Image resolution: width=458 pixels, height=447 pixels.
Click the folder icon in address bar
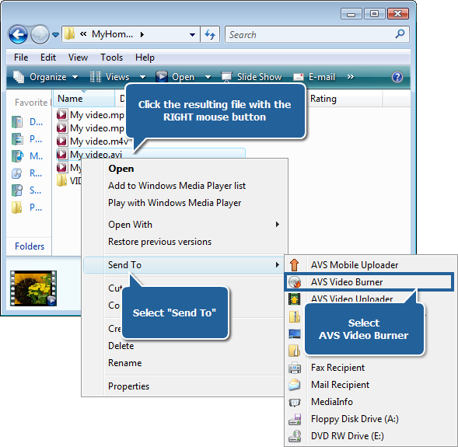point(69,34)
